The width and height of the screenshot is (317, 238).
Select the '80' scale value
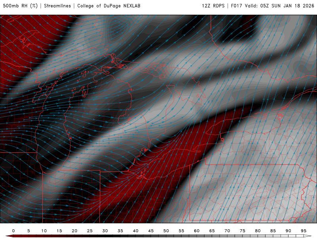(258, 231)
